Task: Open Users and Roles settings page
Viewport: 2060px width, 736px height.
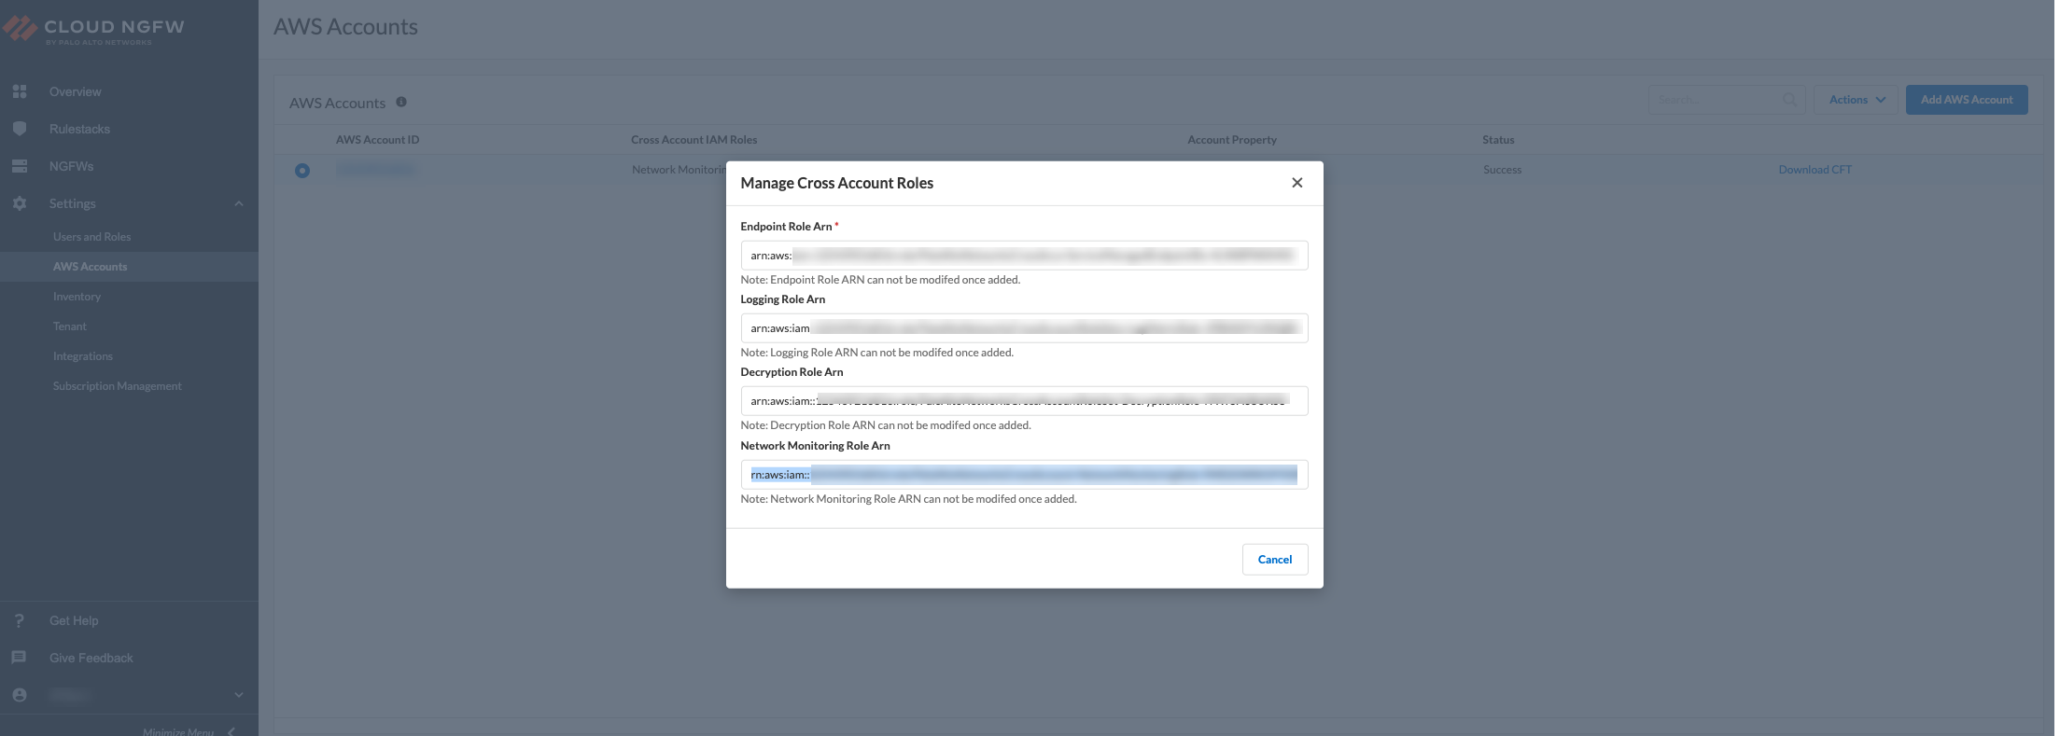Action: click(91, 237)
